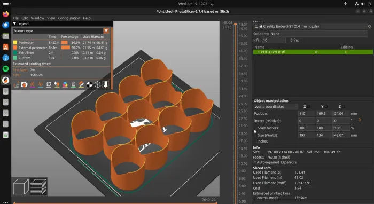The height and width of the screenshot is (204, 374).
Task: Toggle visibility eye for POD DRYER.stl
Action: (316, 52)
